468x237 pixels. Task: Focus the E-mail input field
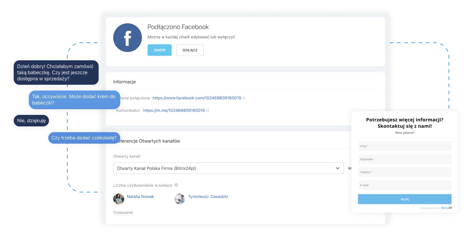tap(404, 185)
